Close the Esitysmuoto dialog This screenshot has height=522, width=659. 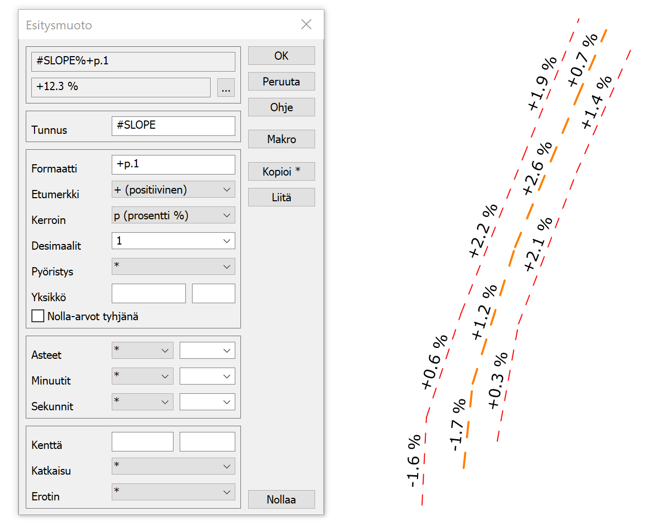pyautogui.click(x=306, y=25)
